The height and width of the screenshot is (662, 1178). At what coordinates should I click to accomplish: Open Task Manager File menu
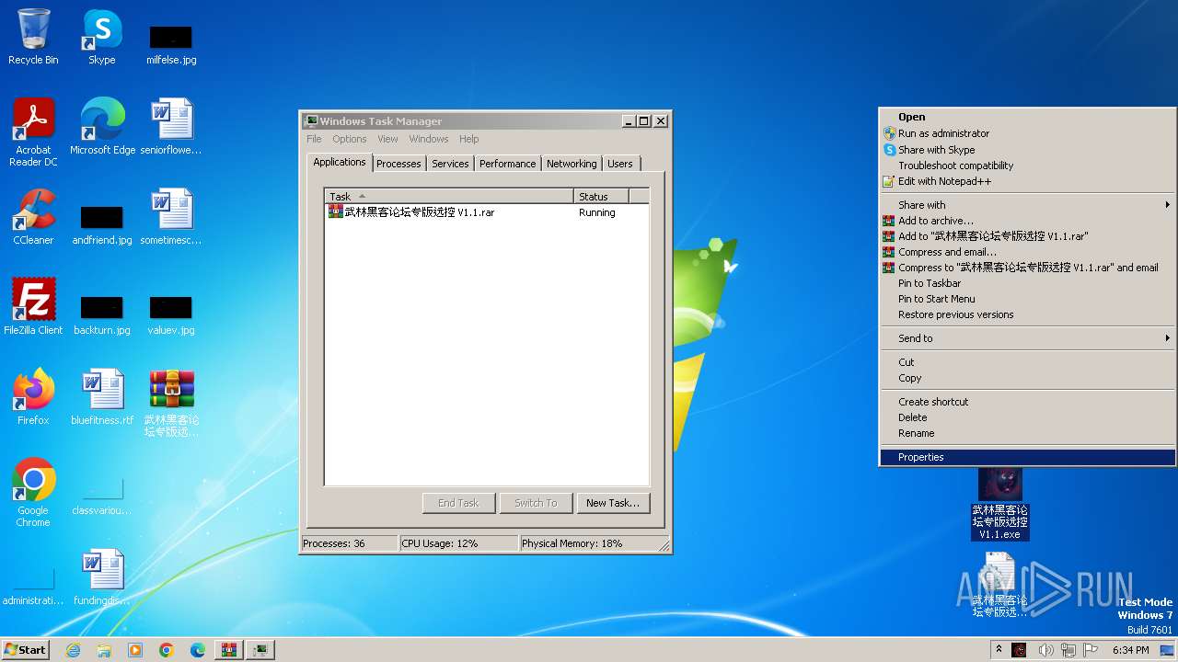coord(314,139)
